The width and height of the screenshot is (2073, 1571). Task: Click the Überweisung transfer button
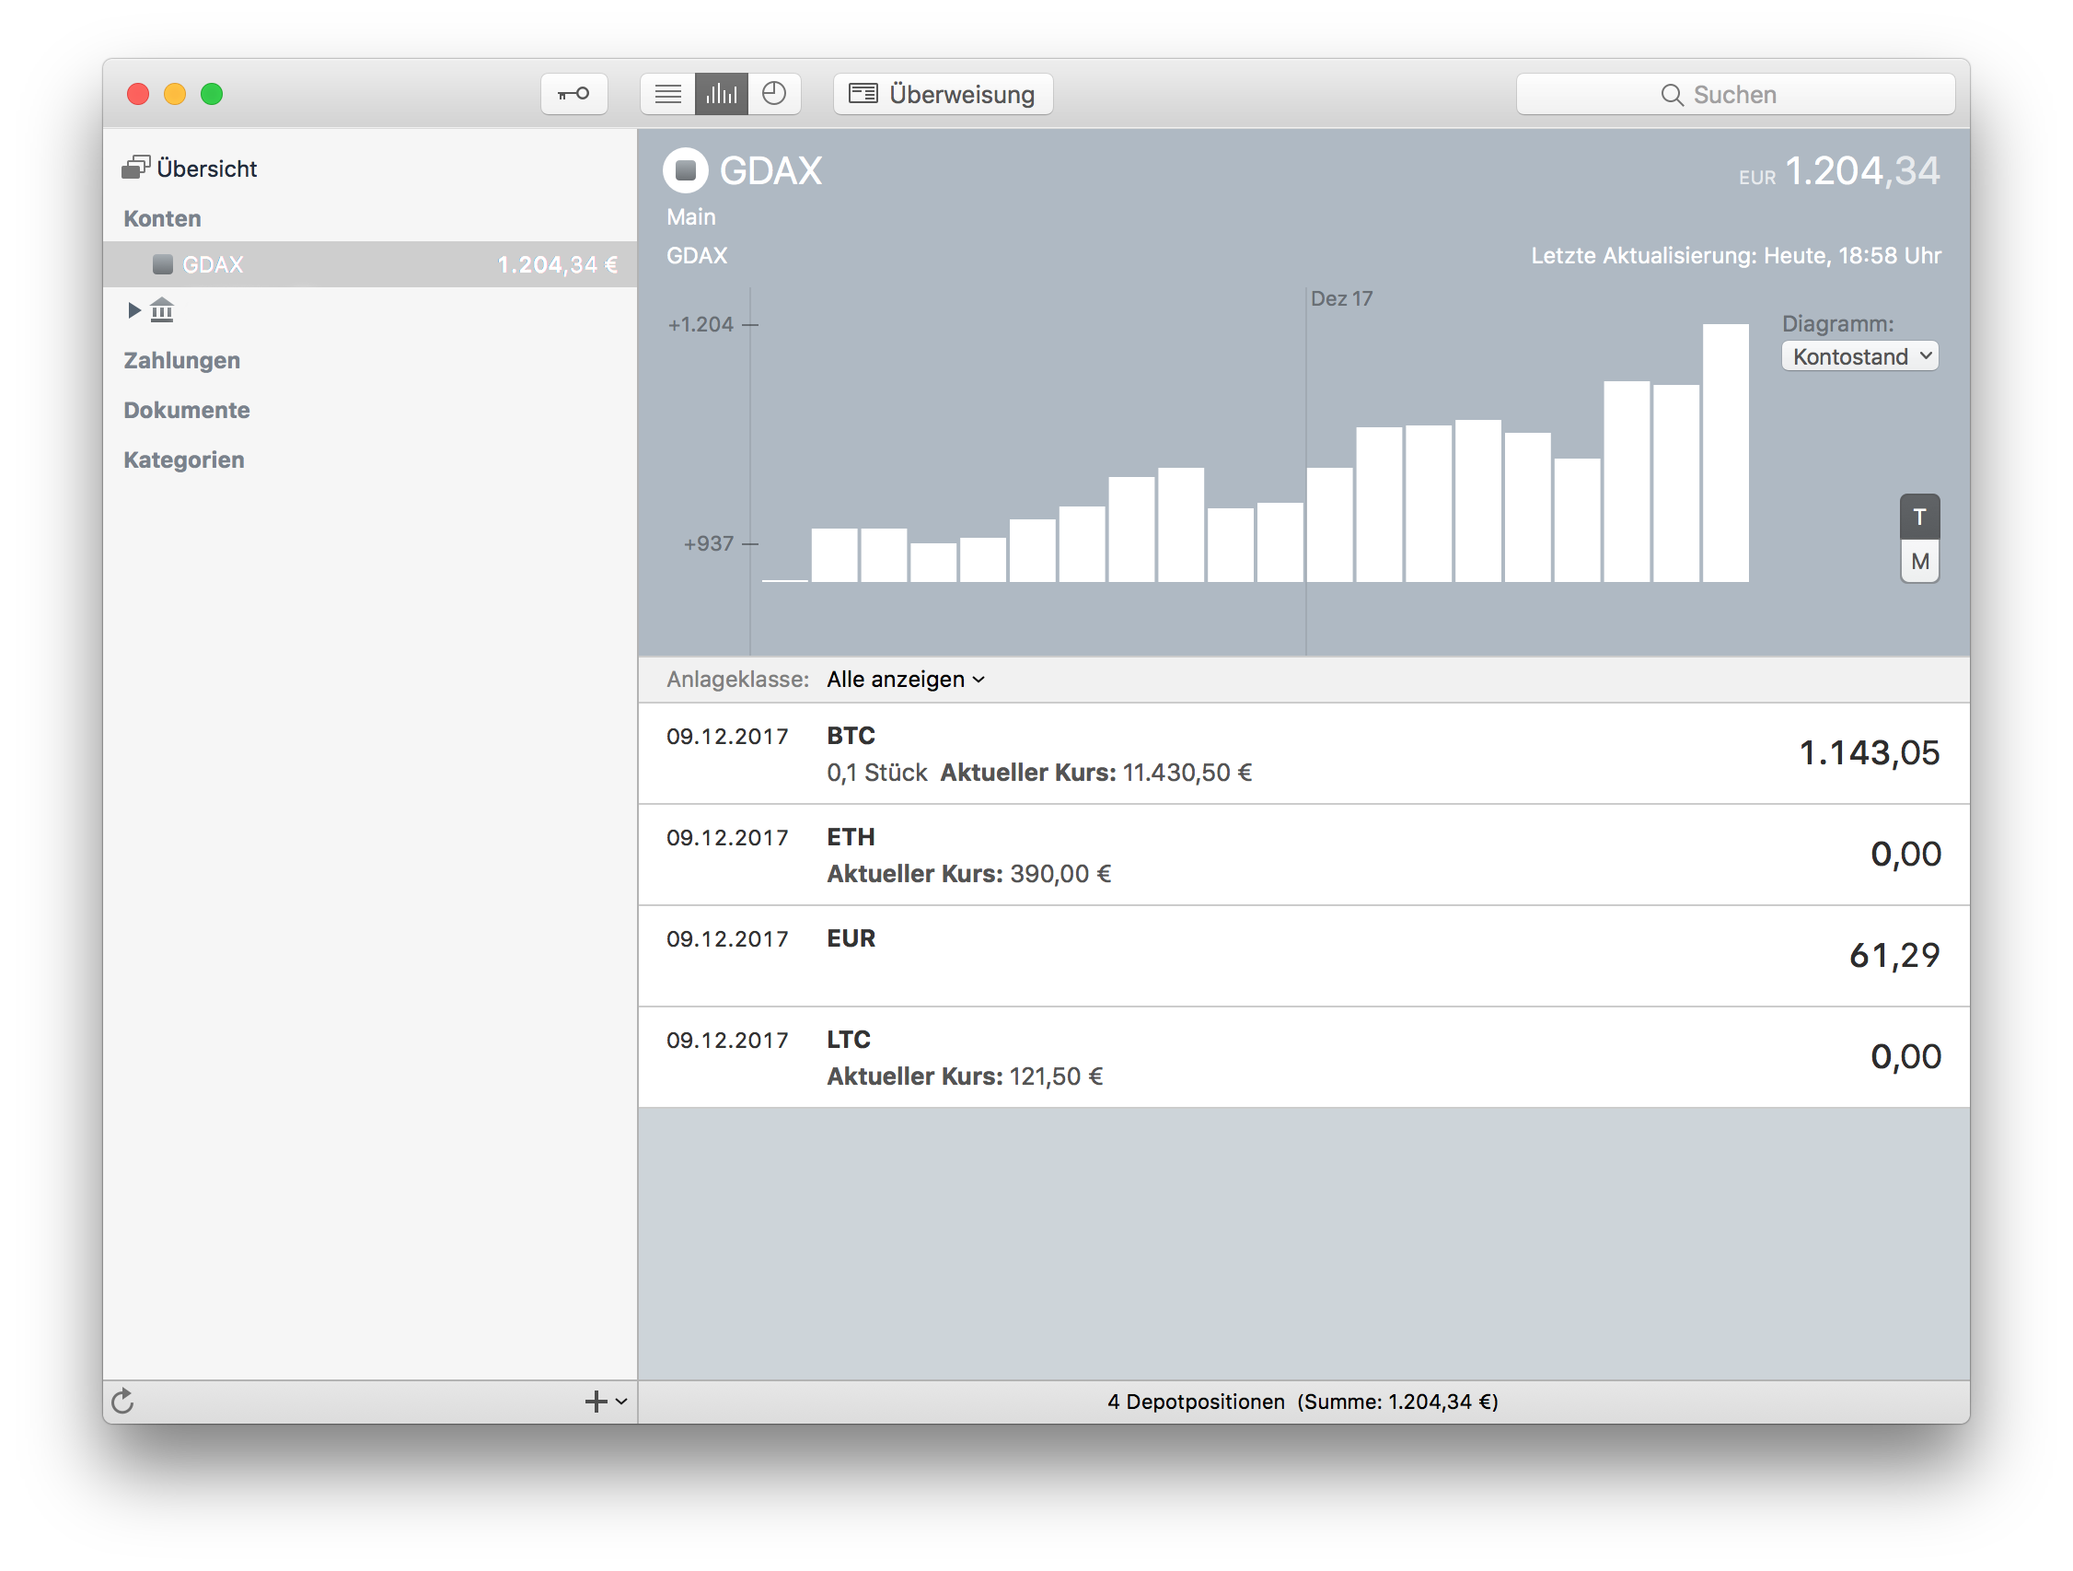pos(943,94)
